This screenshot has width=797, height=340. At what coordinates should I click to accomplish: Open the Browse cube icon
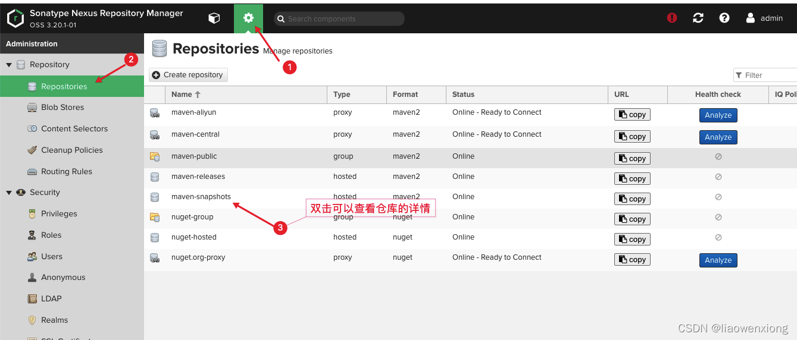[x=214, y=18]
